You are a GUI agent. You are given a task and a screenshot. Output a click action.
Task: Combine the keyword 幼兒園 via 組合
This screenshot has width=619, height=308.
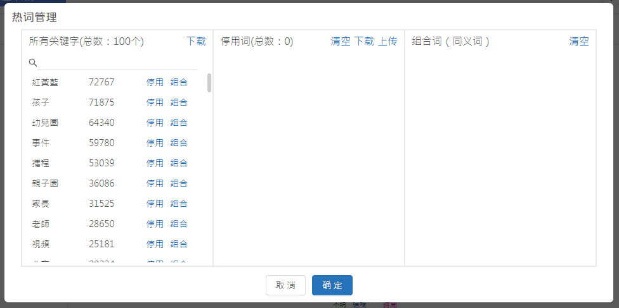pyautogui.click(x=179, y=123)
